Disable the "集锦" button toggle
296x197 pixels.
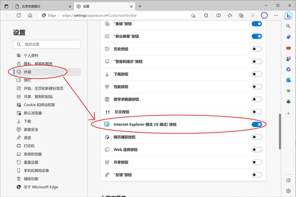click(257, 24)
